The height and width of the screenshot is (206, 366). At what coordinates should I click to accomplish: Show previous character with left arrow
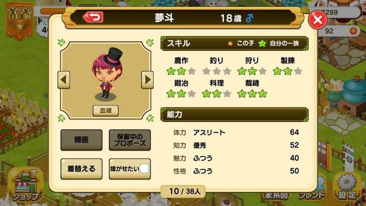click(64, 79)
